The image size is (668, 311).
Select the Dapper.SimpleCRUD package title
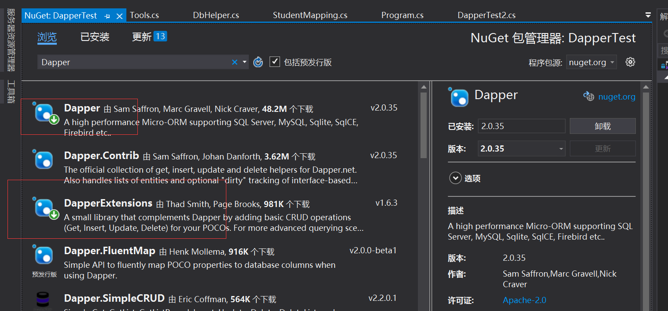[114, 298]
